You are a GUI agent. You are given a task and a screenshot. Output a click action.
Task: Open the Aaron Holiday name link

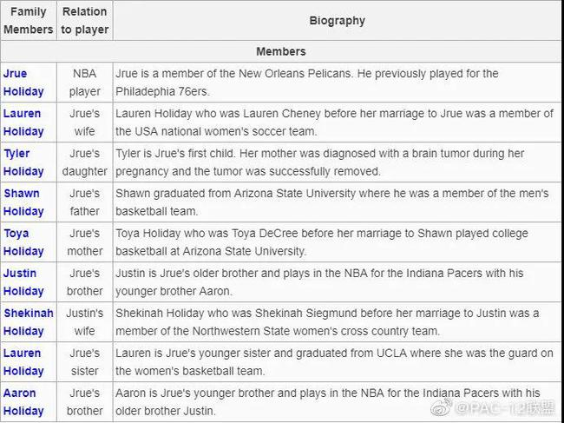[23, 402]
